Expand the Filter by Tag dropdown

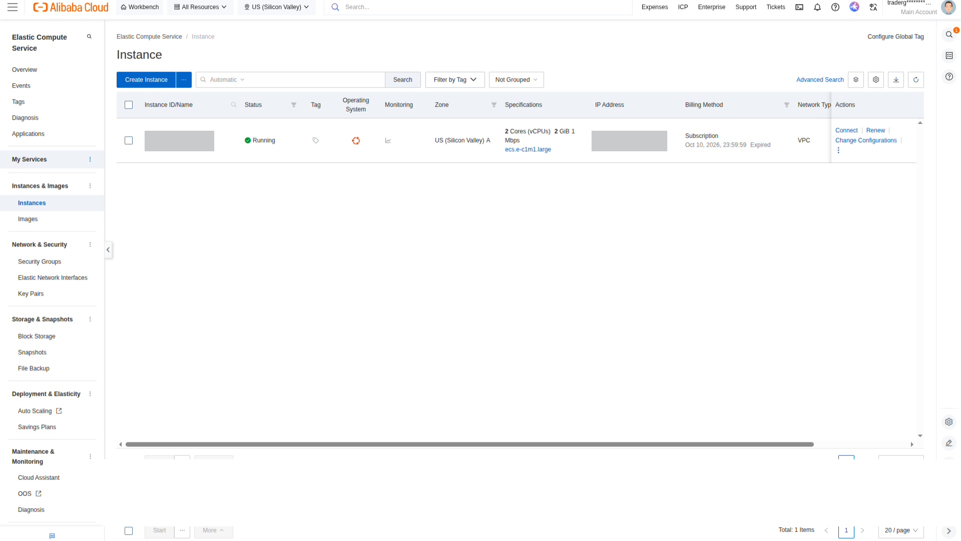point(455,80)
